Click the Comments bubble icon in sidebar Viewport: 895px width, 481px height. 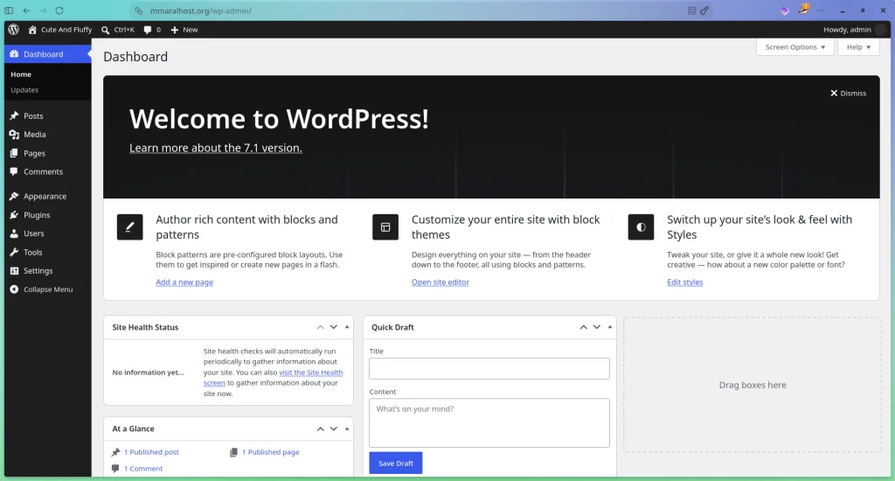coord(14,171)
